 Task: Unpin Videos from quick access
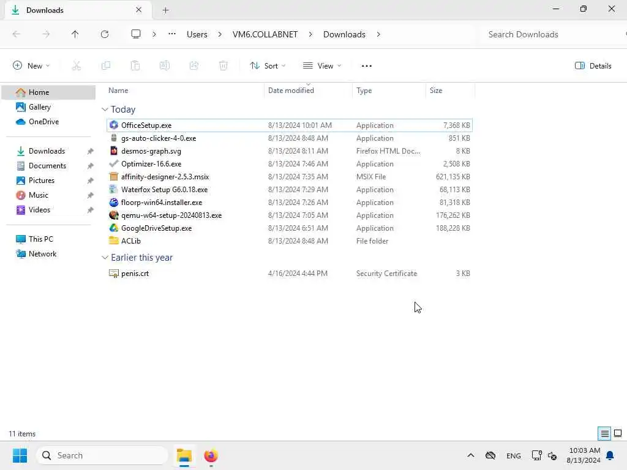[x=91, y=210]
